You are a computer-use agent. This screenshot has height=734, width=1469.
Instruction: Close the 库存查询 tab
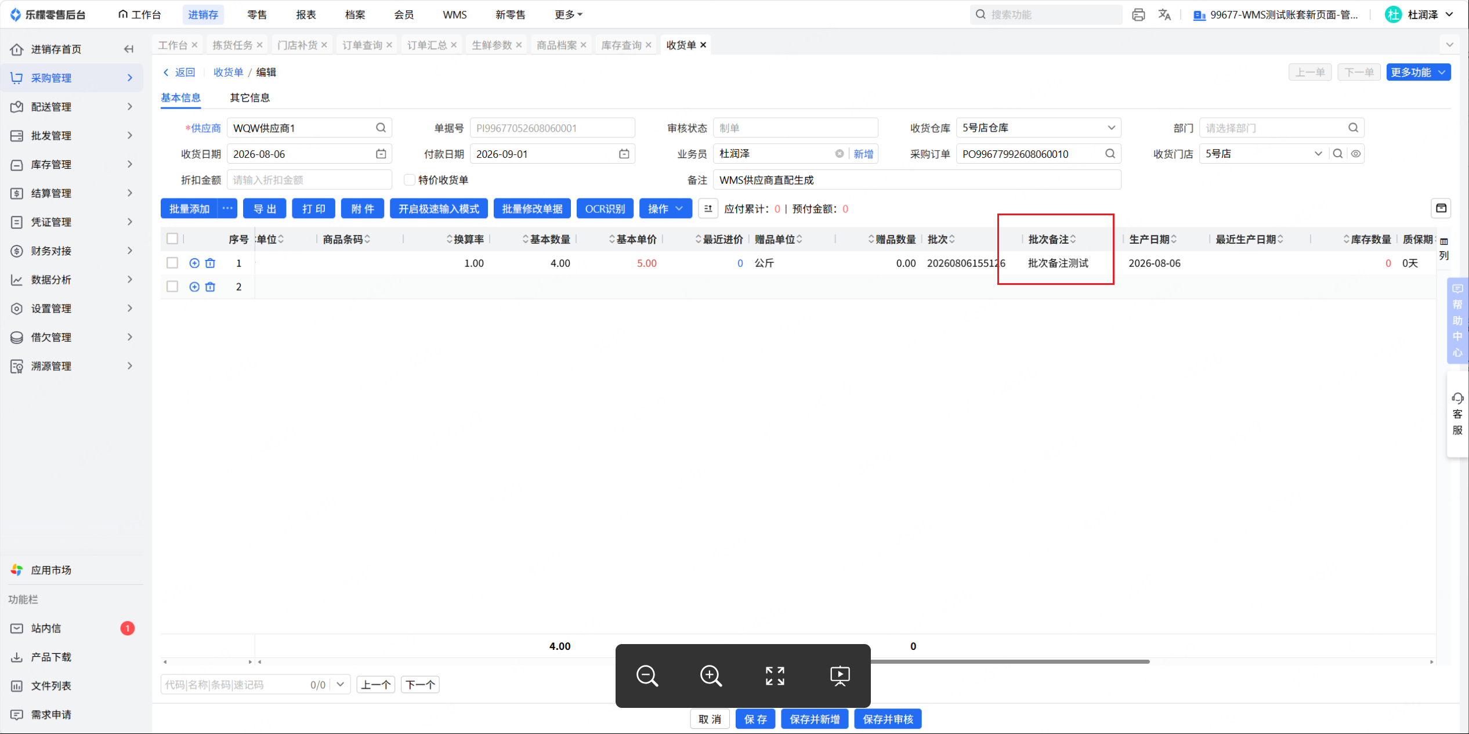tap(648, 45)
